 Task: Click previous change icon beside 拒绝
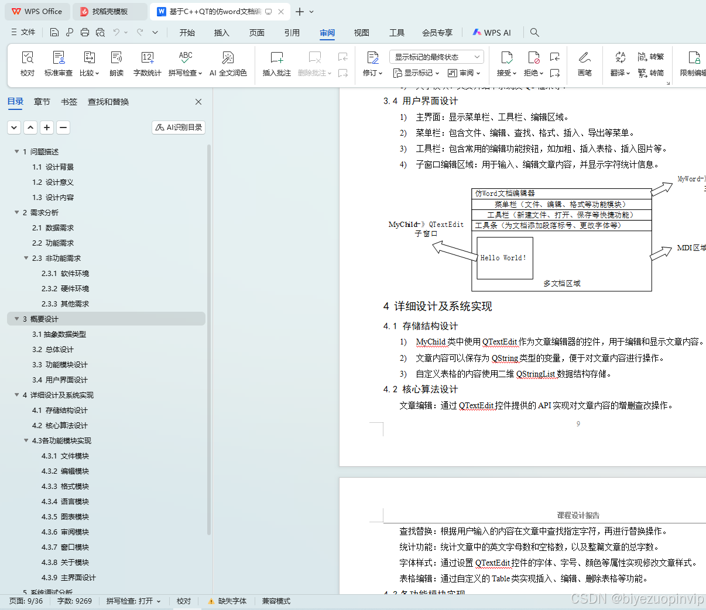point(555,57)
